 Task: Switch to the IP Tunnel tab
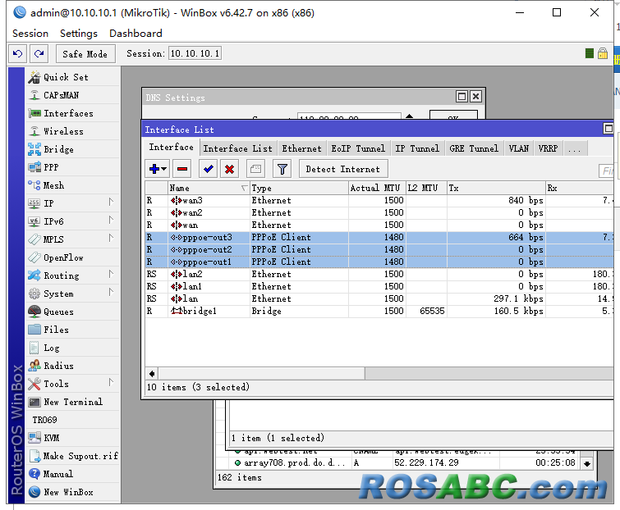(x=417, y=148)
